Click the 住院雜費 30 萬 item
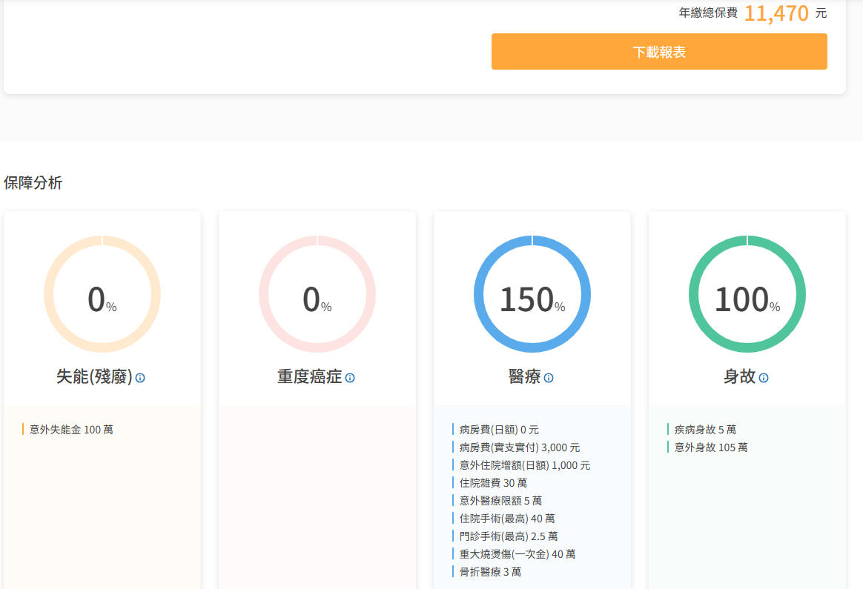This screenshot has width=863, height=589. 493,483
